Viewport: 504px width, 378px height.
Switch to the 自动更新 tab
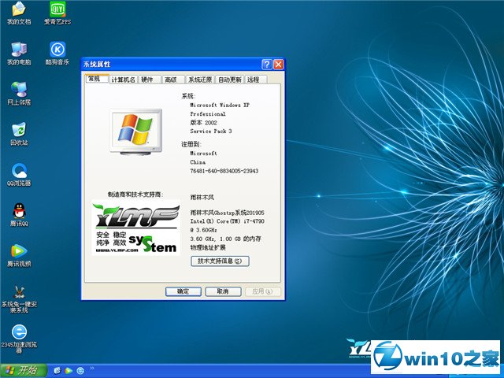coord(230,80)
